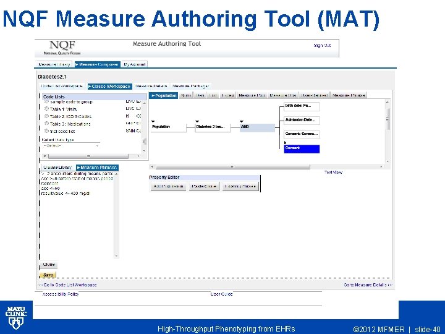Open the Measure Obs clause tab

pyautogui.click(x=283, y=95)
